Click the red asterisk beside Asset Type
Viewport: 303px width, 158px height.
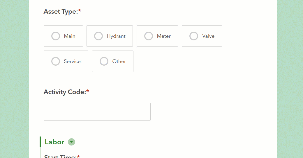pos(80,11)
